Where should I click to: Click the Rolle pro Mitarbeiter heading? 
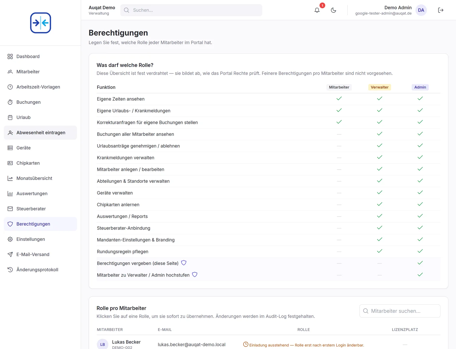click(121, 308)
